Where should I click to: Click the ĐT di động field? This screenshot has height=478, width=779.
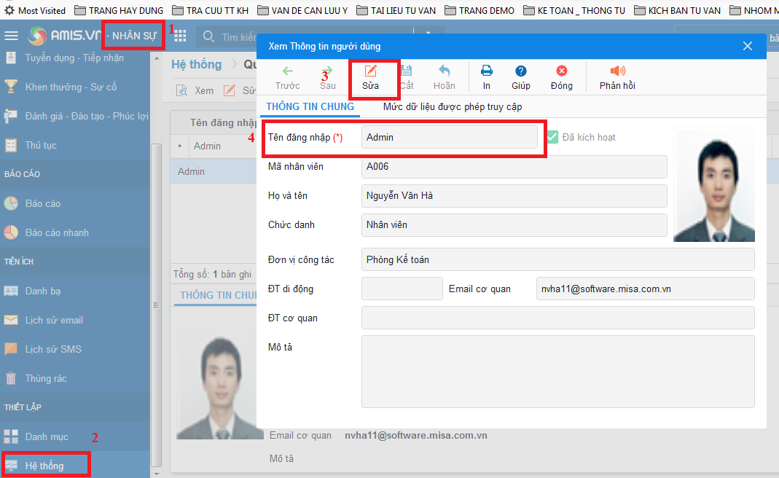[402, 289]
